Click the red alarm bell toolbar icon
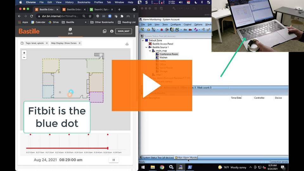 click(x=161, y=30)
